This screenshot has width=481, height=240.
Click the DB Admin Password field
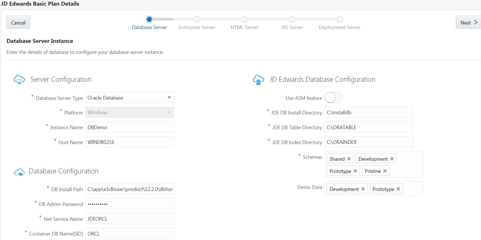pyautogui.click(x=130, y=204)
